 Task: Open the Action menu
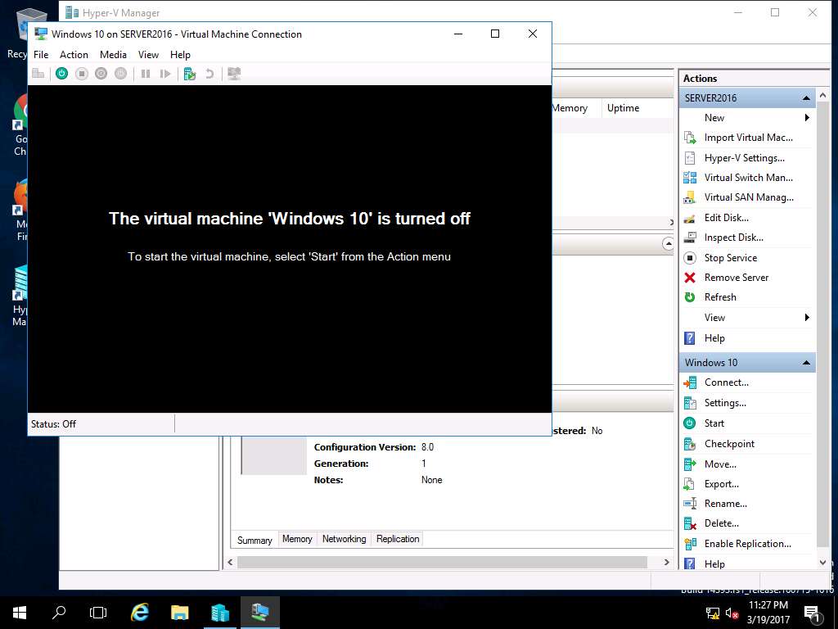pyautogui.click(x=74, y=55)
